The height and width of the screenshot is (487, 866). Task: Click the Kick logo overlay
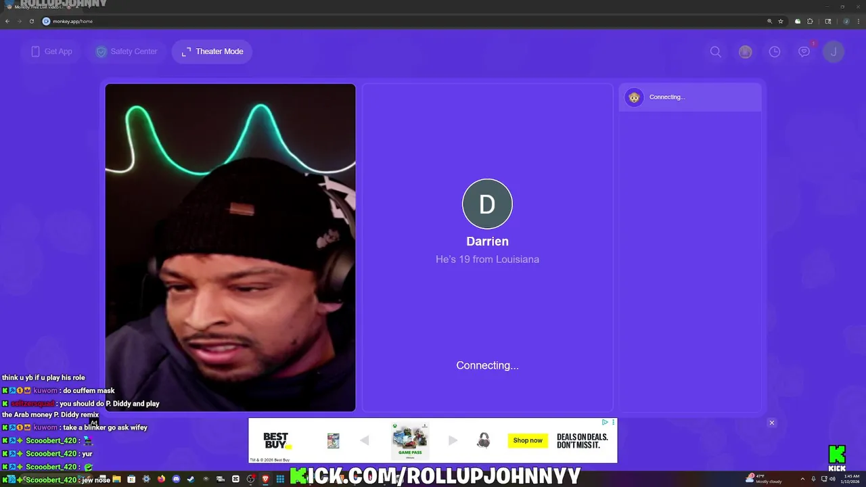click(837, 458)
